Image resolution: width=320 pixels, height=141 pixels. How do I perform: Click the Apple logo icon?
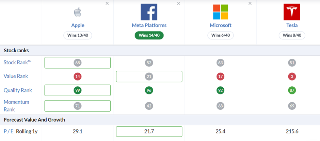[78, 12]
